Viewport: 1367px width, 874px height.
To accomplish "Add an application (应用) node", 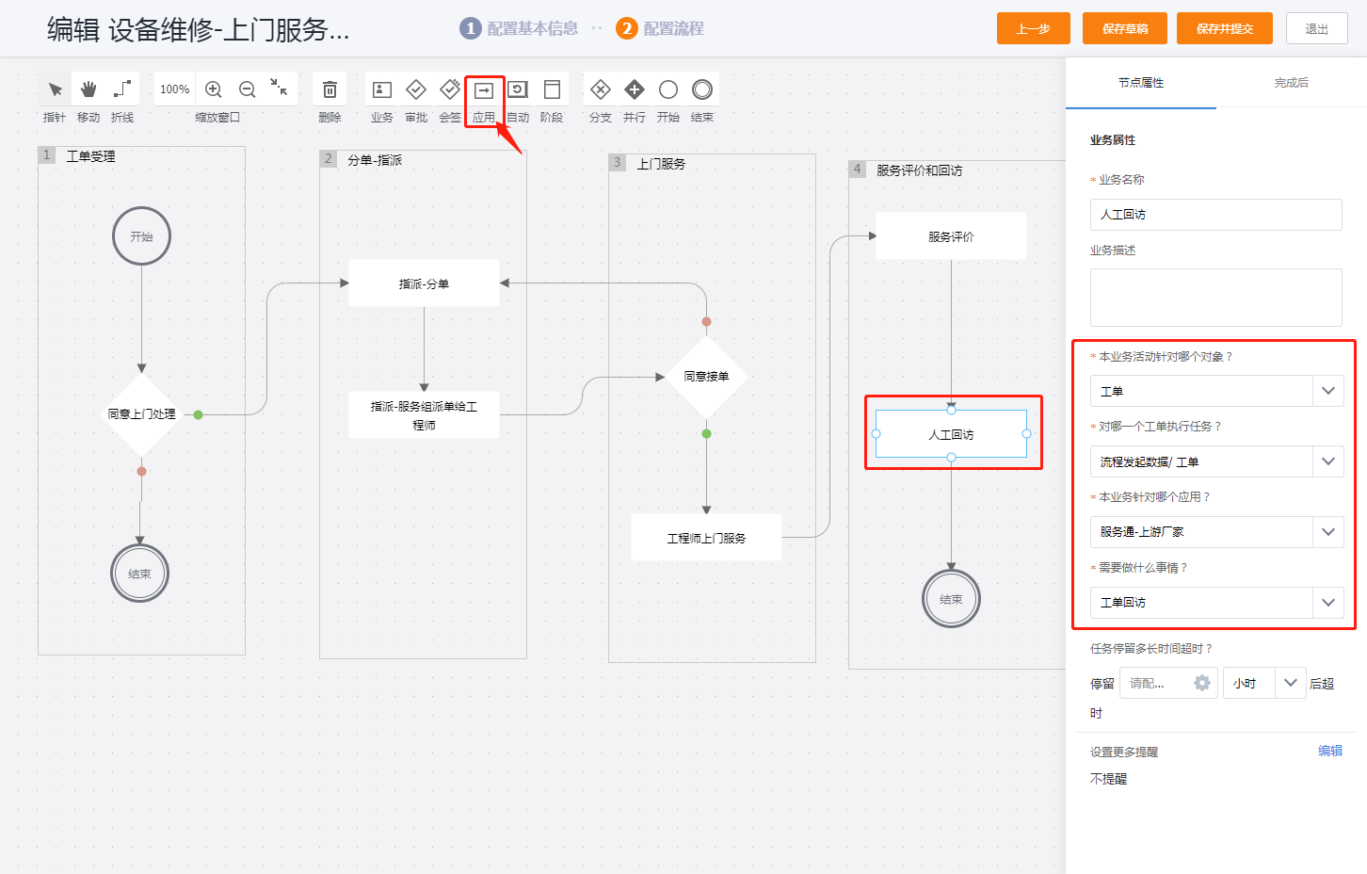I will click(484, 90).
